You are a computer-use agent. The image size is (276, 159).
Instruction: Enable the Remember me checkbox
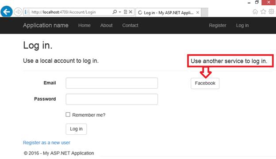(x=68, y=114)
